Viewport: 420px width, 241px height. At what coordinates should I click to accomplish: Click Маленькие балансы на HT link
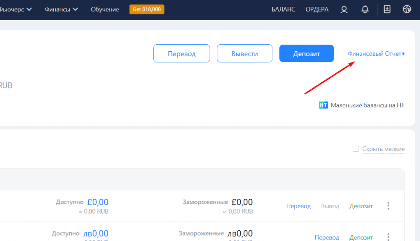(367, 105)
